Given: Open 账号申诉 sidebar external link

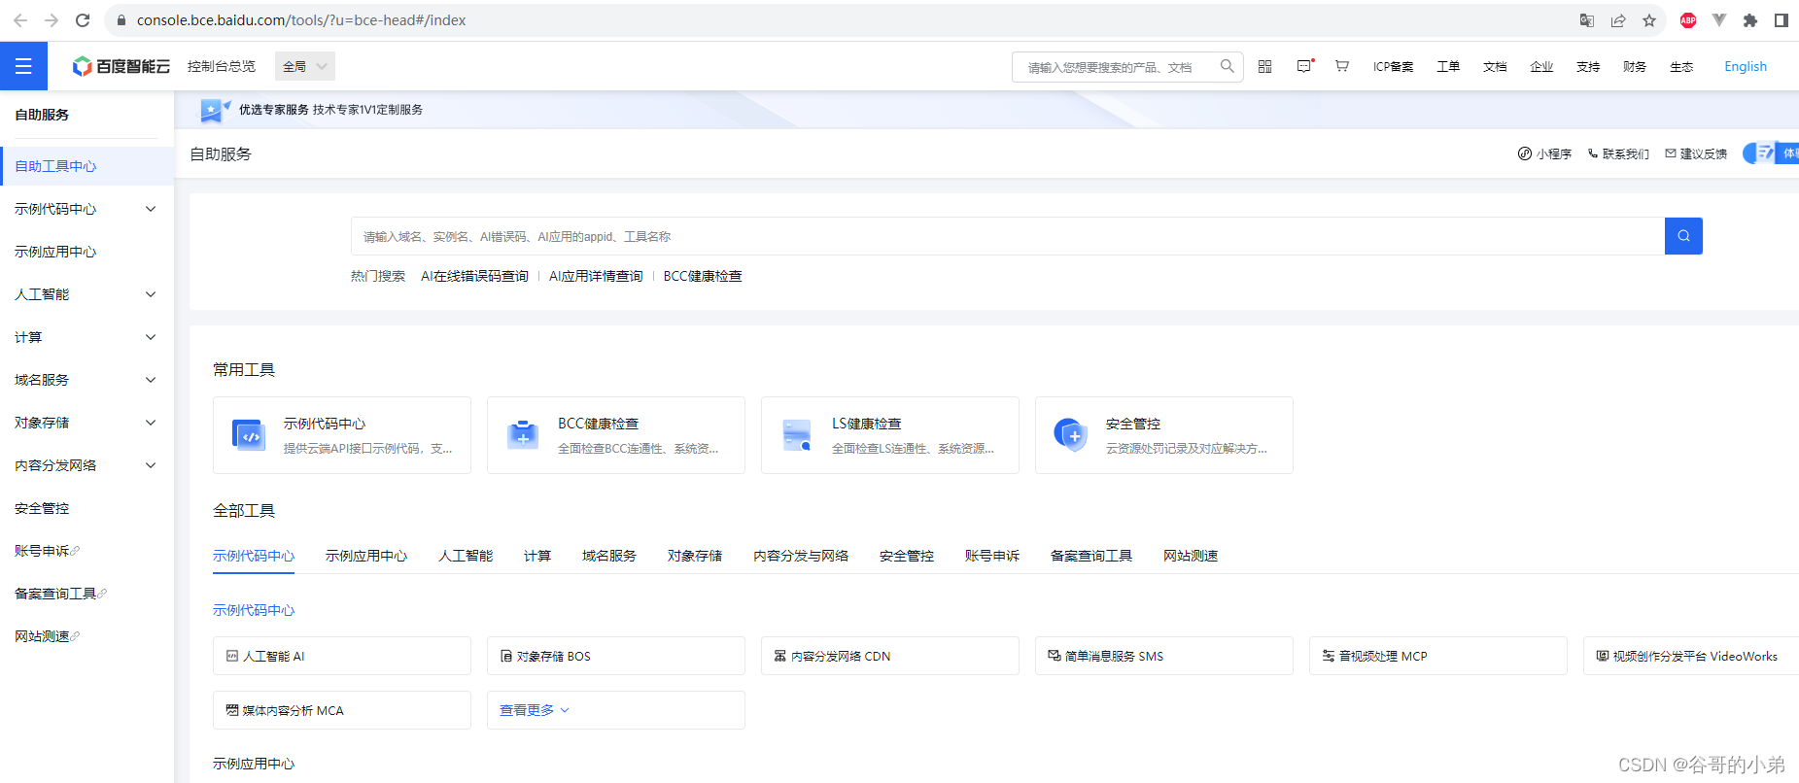Looking at the screenshot, I should 47,551.
